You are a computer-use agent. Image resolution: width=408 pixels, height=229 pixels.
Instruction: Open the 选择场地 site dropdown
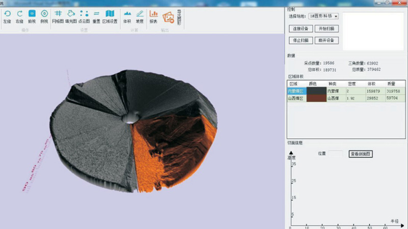[324, 16]
